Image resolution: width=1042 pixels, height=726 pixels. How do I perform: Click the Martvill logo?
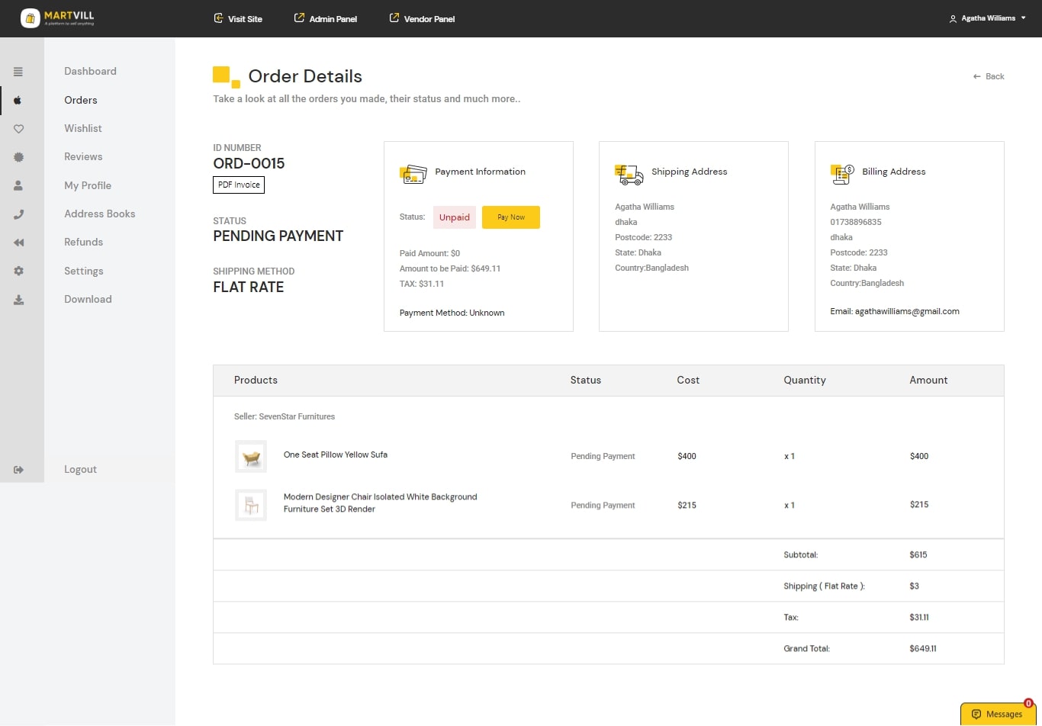[x=58, y=18]
